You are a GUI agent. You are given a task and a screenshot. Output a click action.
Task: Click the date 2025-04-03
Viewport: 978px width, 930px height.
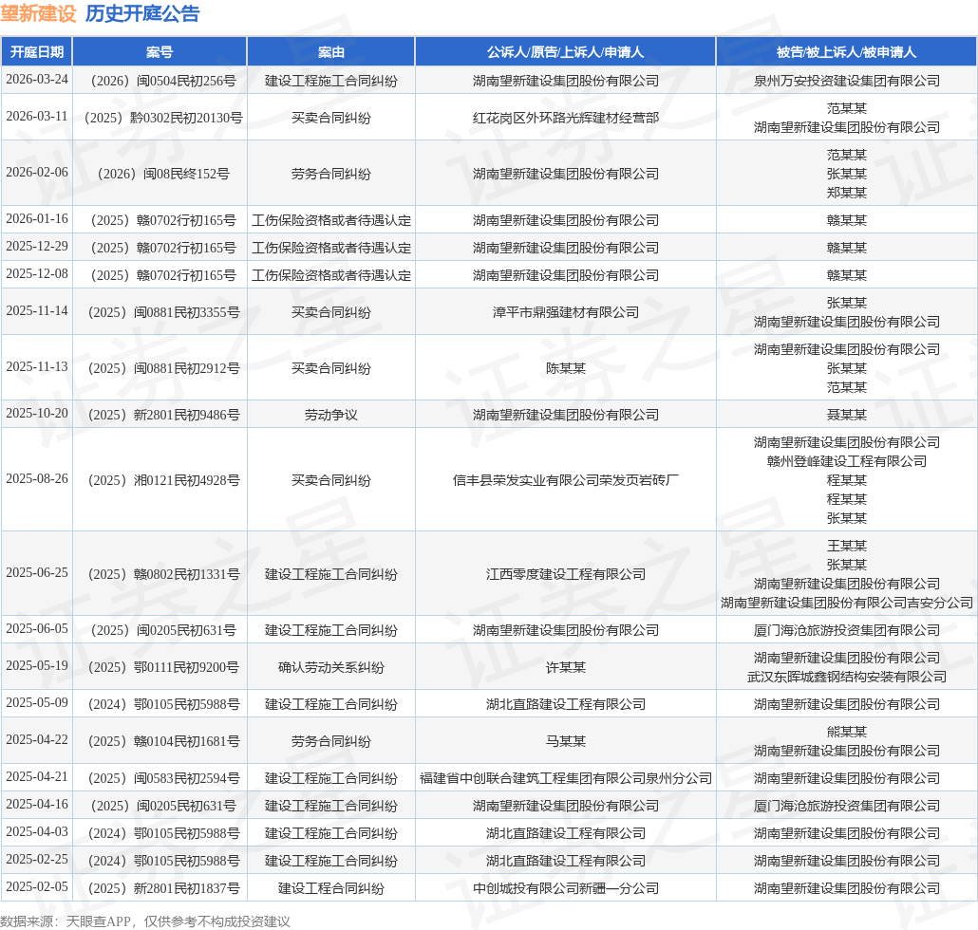pos(37,831)
